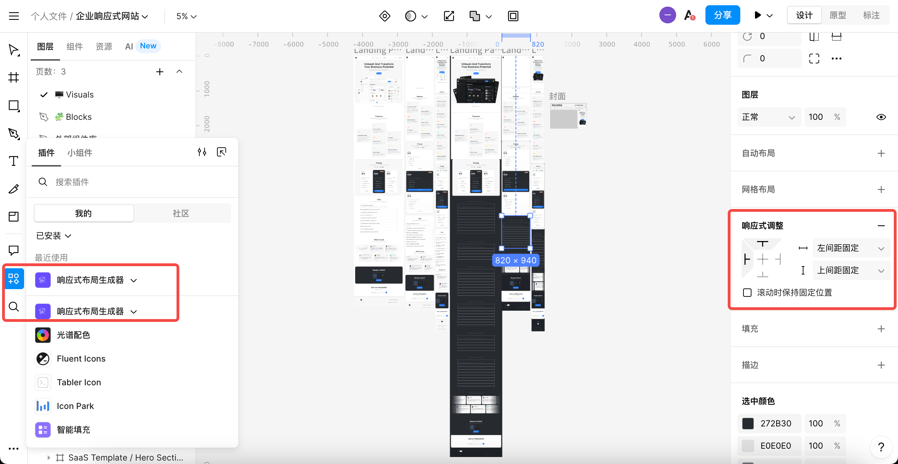
Task: Switch to the 小组件 tab
Action: click(x=80, y=153)
